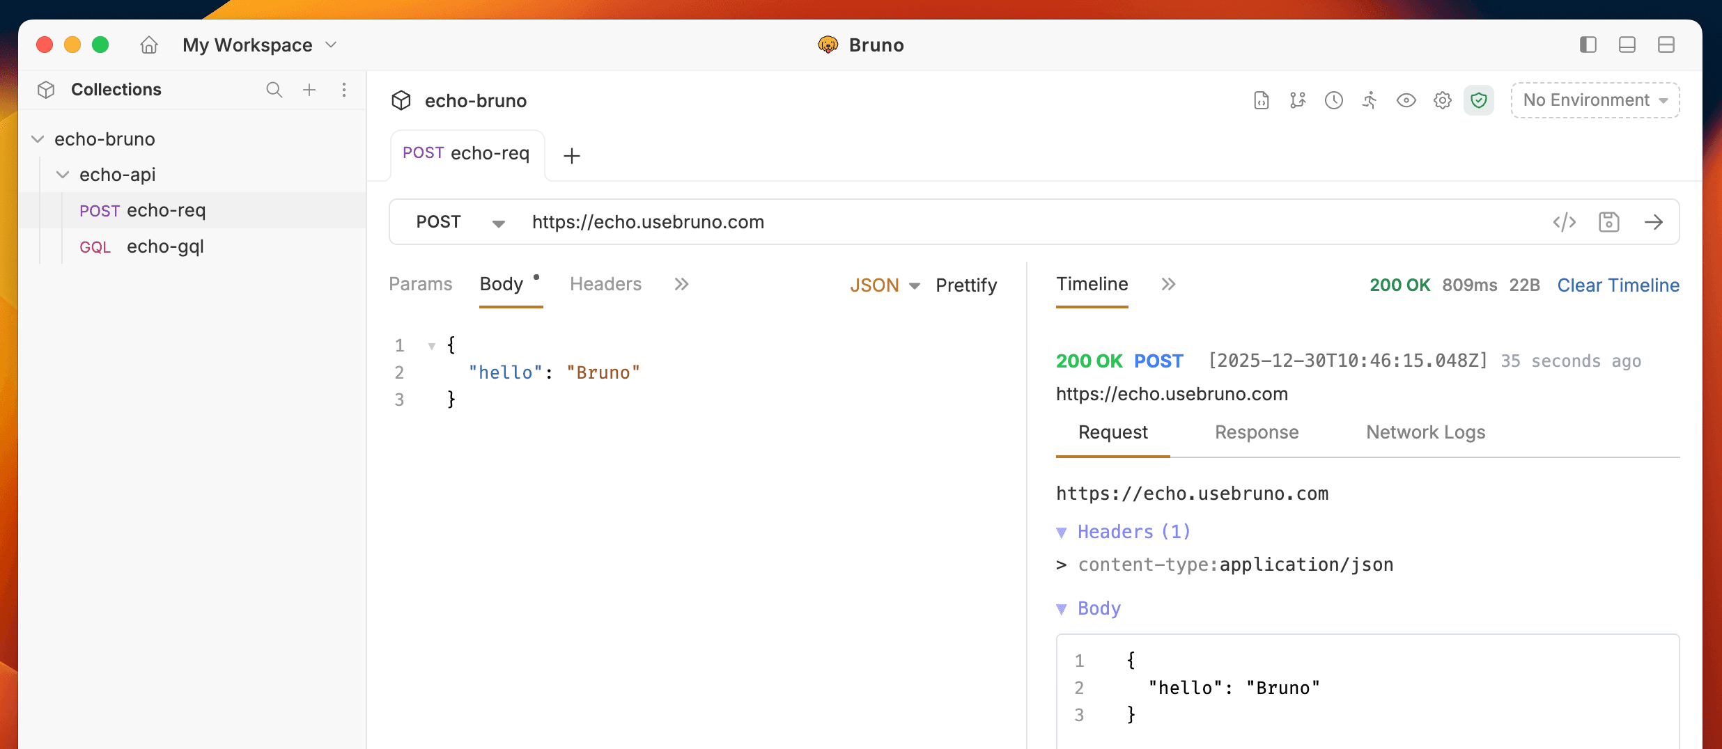Click the generate code icon in URL bar
This screenshot has width=1722, height=749.
pos(1564,222)
